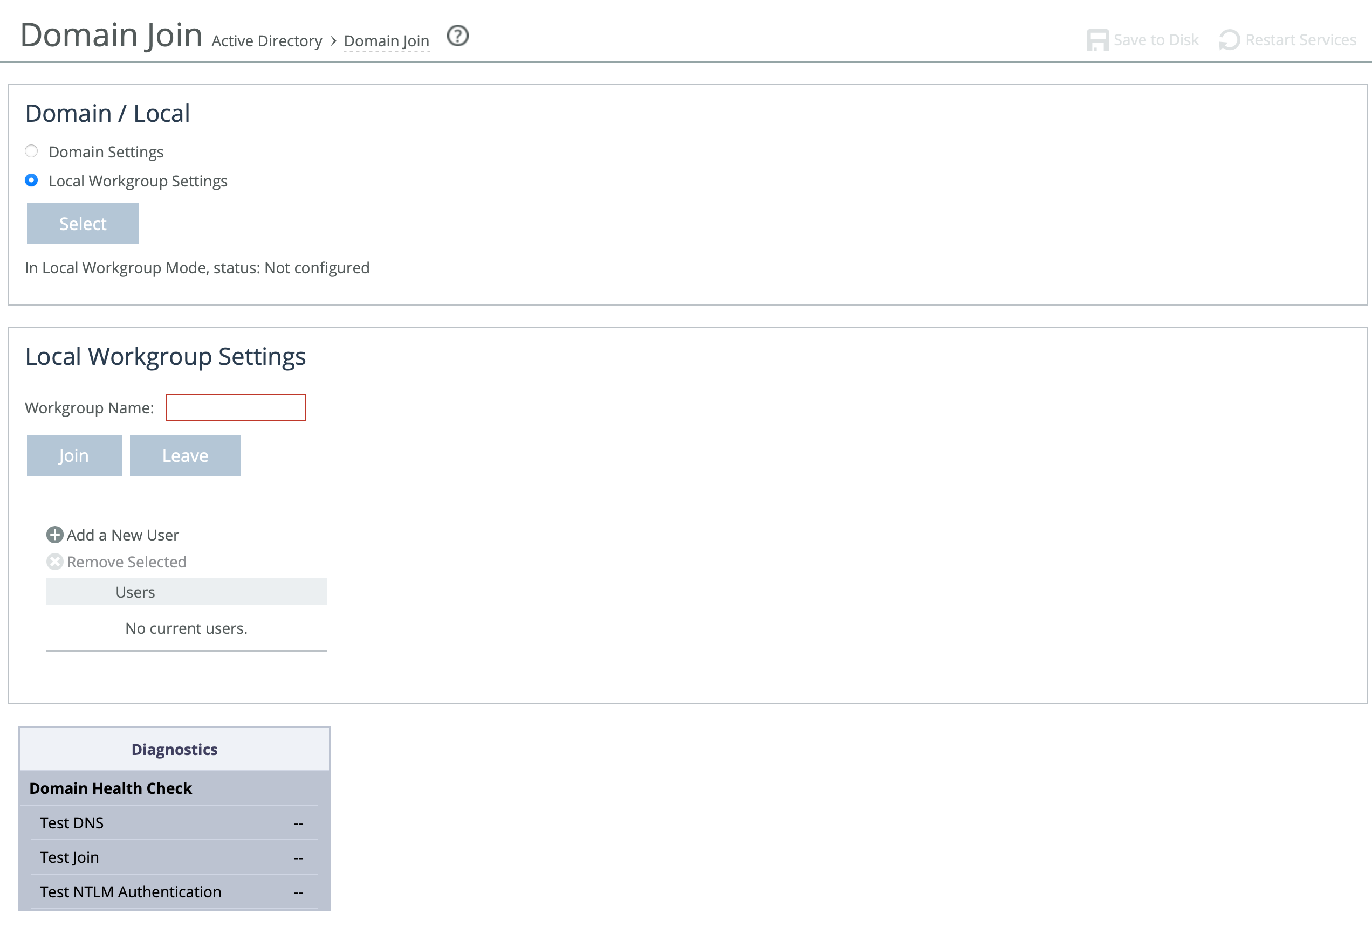1372x928 pixels.
Task: Open the Active Directory breadcrumb link
Action: tap(267, 41)
